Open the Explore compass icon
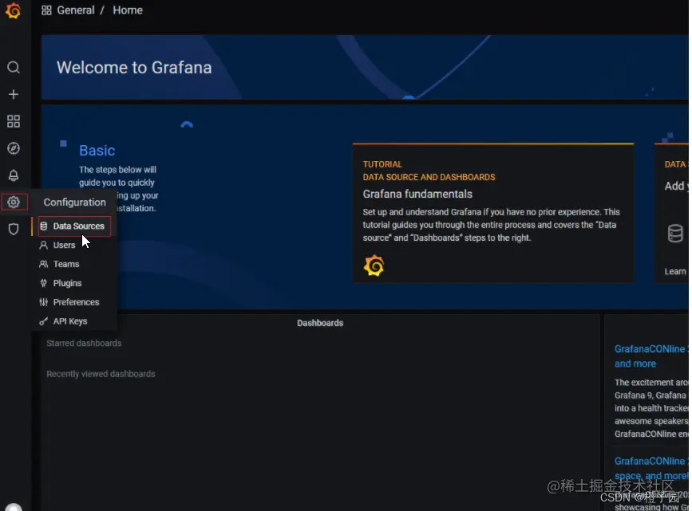Screen dimensions: 692x511 [x=14, y=148]
